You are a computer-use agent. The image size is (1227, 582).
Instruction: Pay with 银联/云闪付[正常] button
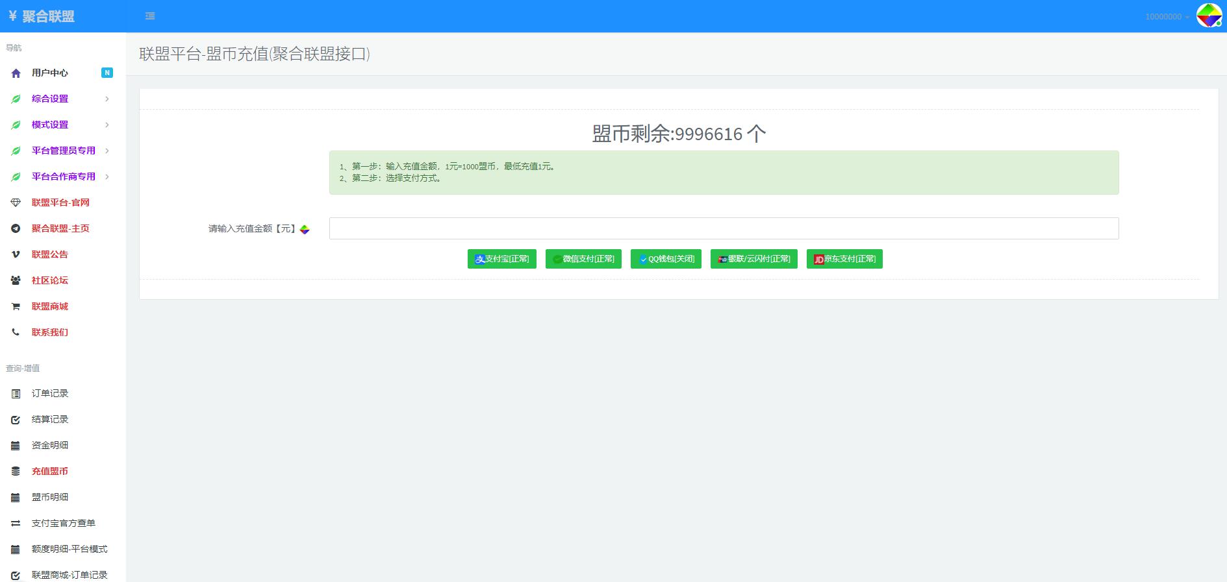tap(754, 259)
